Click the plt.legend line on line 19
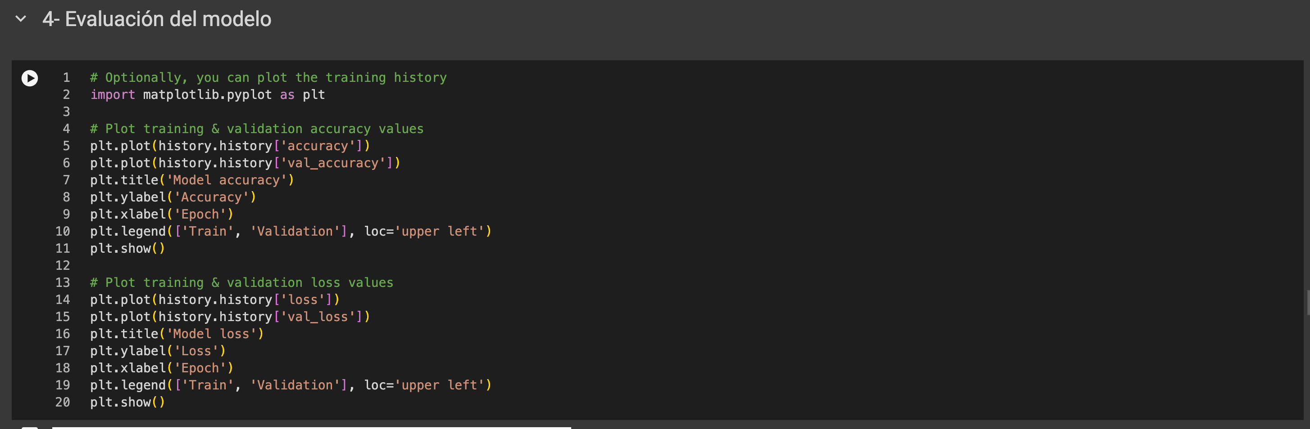 click(291, 385)
